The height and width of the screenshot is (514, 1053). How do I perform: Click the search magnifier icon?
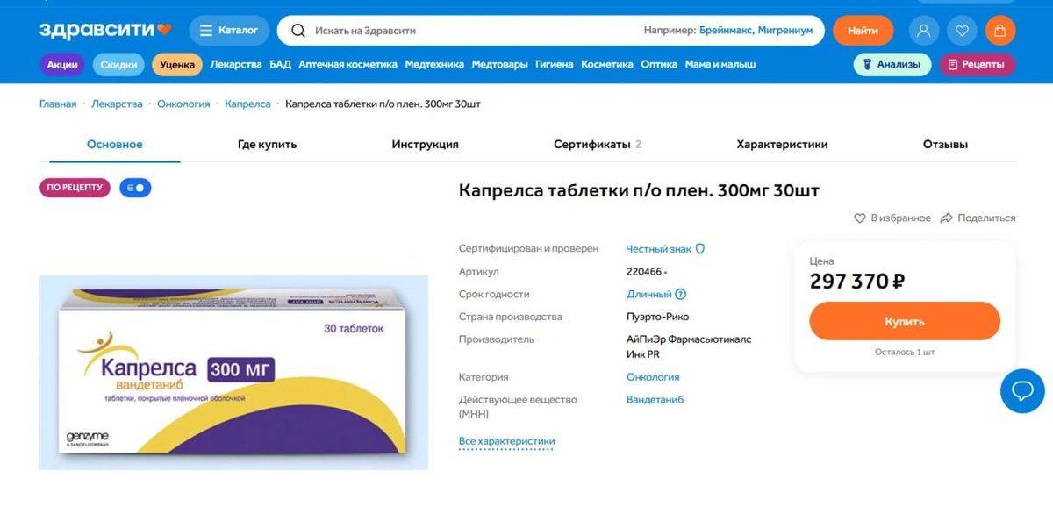298,31
